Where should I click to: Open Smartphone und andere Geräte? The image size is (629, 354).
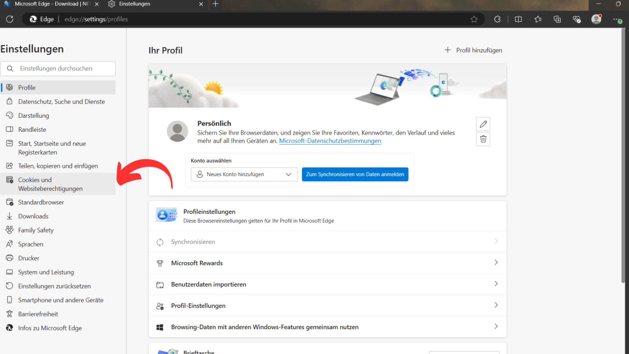(58, 300)
